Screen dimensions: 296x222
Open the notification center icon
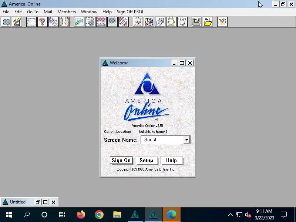click(284, 215)
